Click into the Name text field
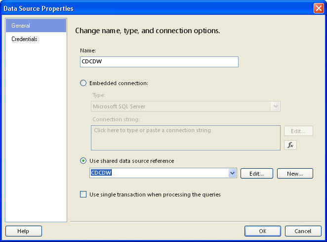 point(159,62)
